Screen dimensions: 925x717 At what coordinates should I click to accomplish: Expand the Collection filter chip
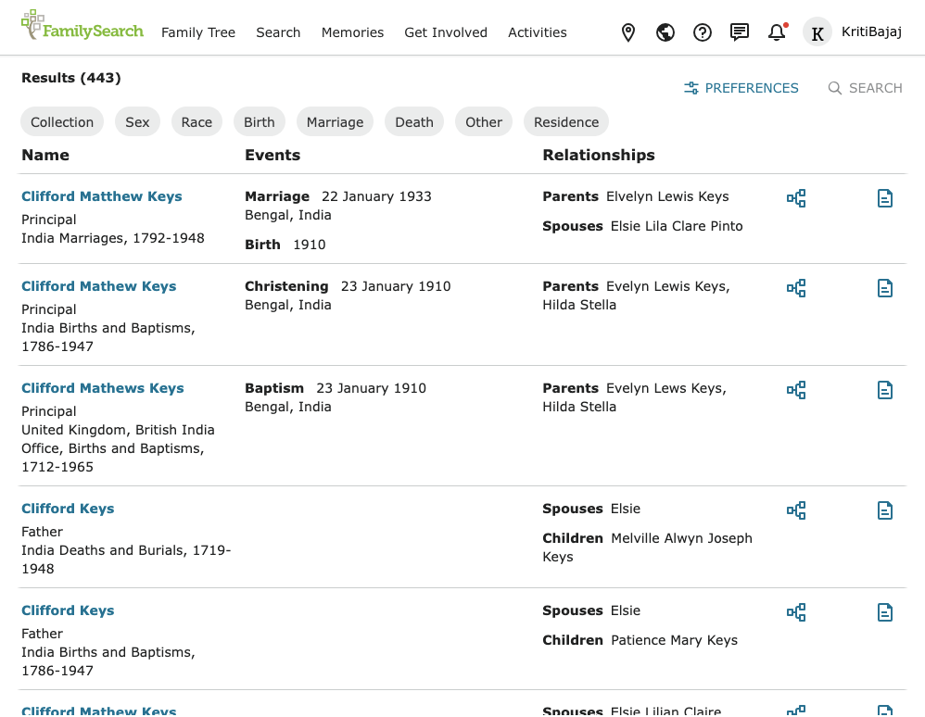[62, 122]
